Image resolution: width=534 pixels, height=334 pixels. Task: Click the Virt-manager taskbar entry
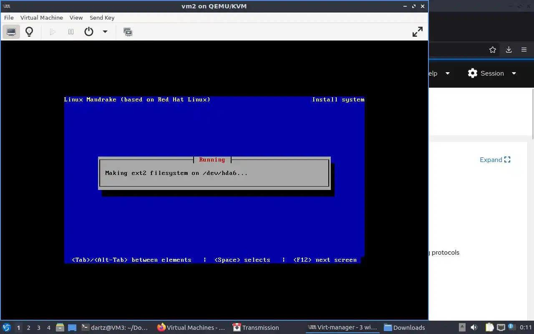tap(343, 328)
